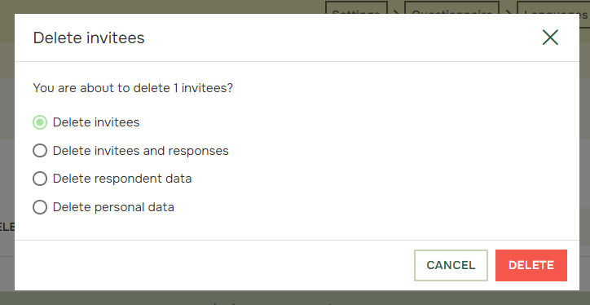Click the 'Delete respondent data' label text
The height and width of the screenshot is (305, 590).
[x=122, y=179]
